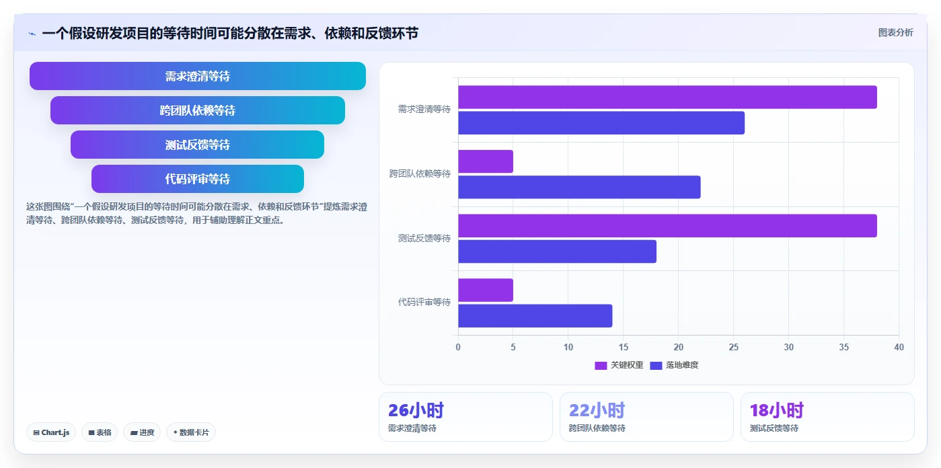This screenshot has height=468, width=941.
Task: Select the 需求澄清等待 funnel stage
Action: point(198,76)
